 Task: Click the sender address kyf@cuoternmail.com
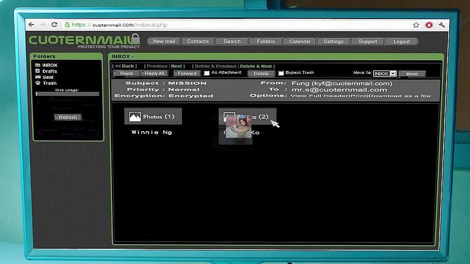pyautogui.click(x=352, y=83)
